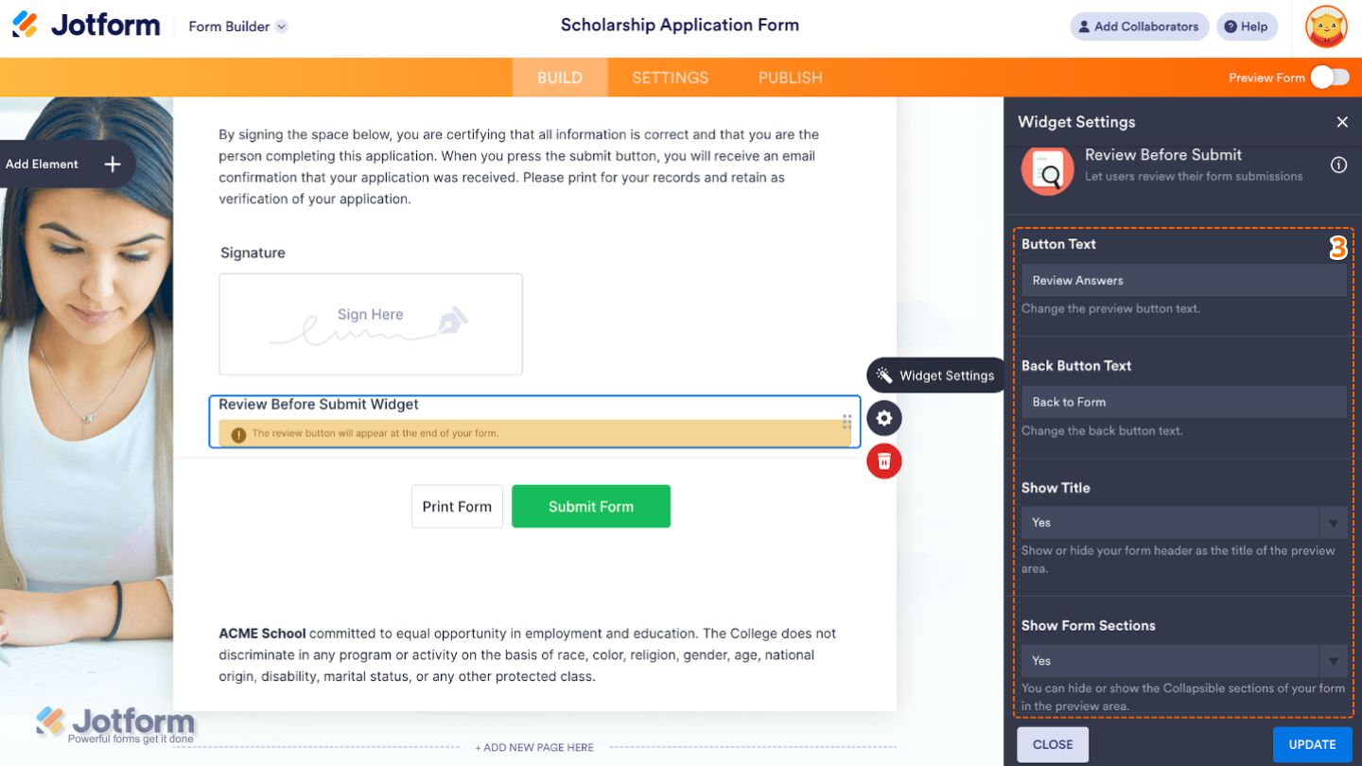Image resolution: width=1362 pixels, height=766 pixels.
Task: Expand the Show Form Sections dropdown
Action: click(x=1332, y=661)
